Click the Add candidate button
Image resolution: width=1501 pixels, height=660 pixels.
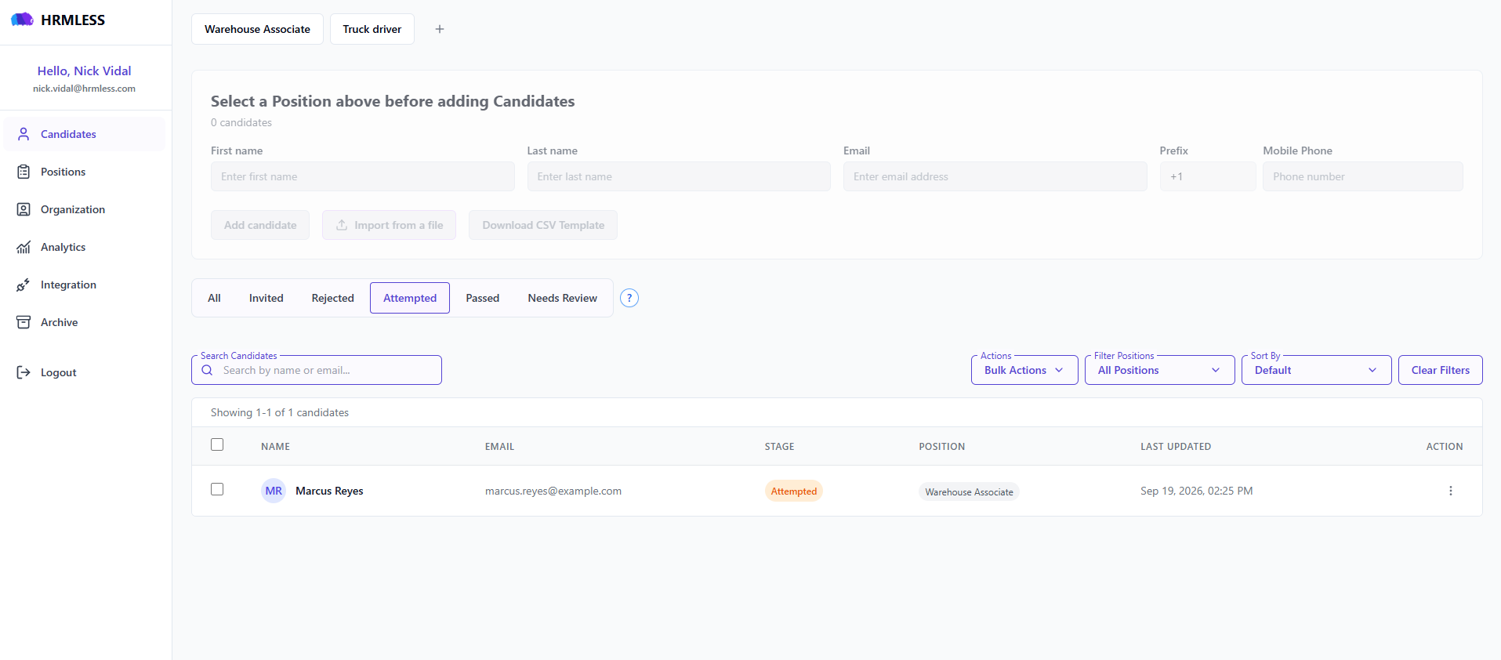260,225
